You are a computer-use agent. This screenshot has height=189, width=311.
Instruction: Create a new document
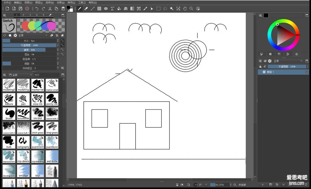[8, 9]
